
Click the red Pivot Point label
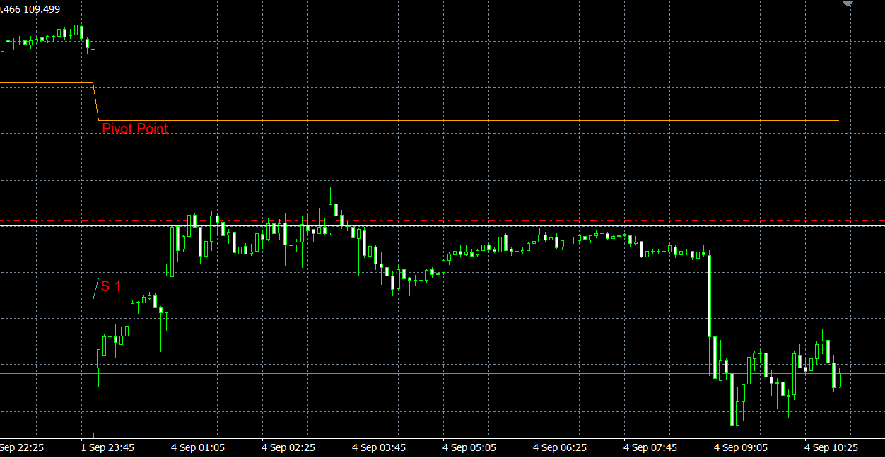pos(135,129)
